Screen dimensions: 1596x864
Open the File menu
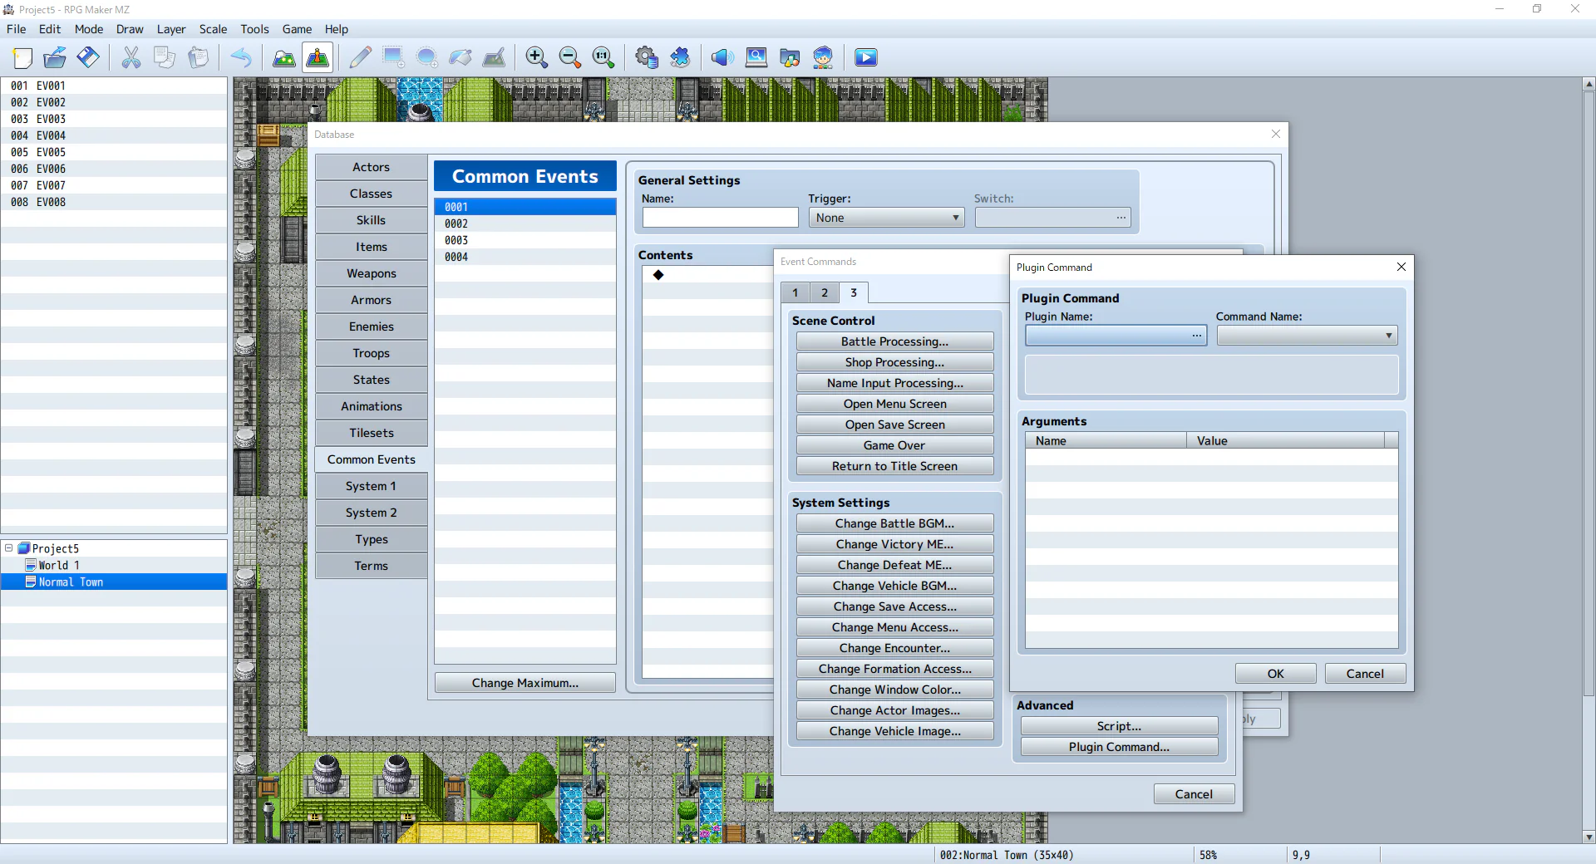[x=17, y=29]
